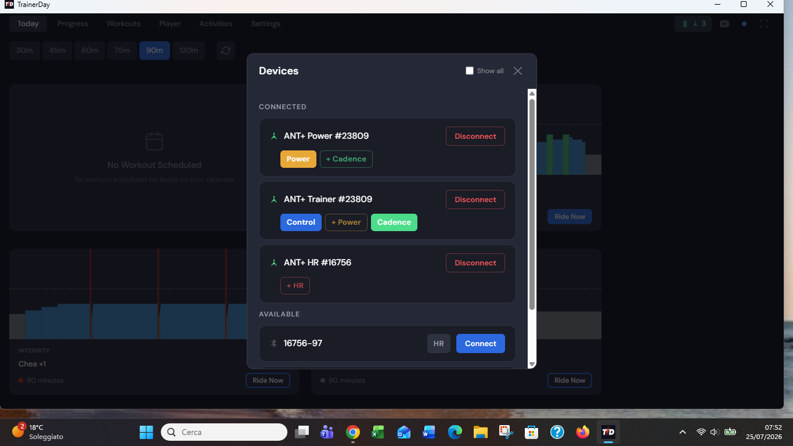Screen dimensions: 793x446
Task: Toggle Power tag on ANT+ Power device
Action: pyautogui.click(x=298, y=159)
